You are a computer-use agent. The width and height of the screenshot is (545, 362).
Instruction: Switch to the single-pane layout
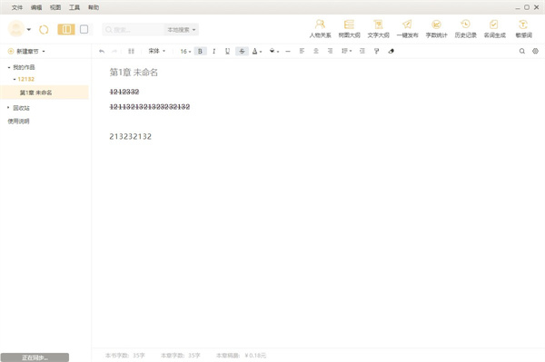(84, 29)
